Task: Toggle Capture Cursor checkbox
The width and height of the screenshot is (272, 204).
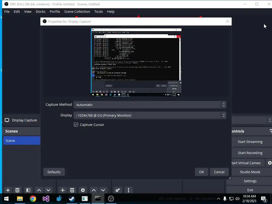Action: pos(76,125)
